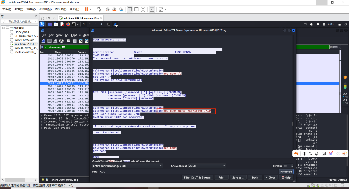The width and height of the screenshot is (349, 189).
Task: Click the Save as… button
Action: (238, 177)
